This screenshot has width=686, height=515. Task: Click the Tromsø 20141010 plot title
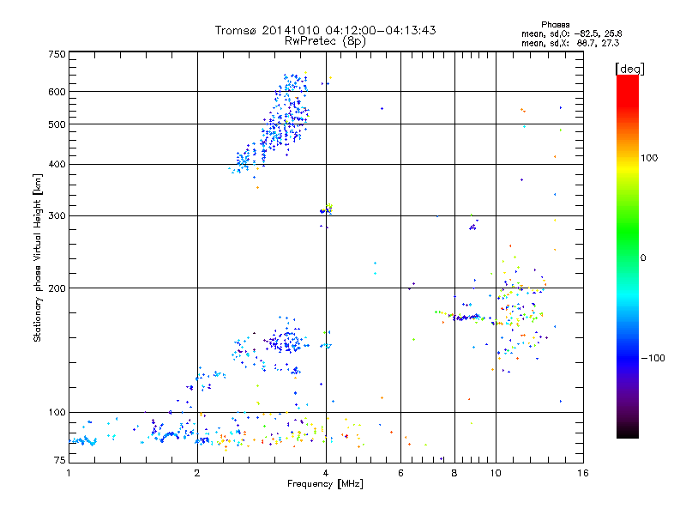pos(325,30)
